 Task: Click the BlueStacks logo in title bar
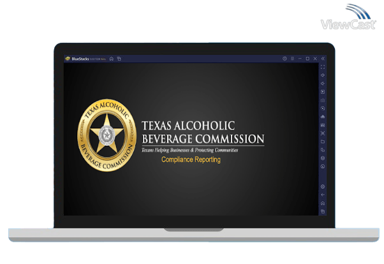(68, 59)
